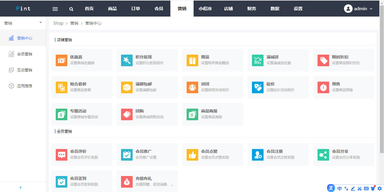
Task: Open the 商品 top menu
Action: tap(112, 8)
